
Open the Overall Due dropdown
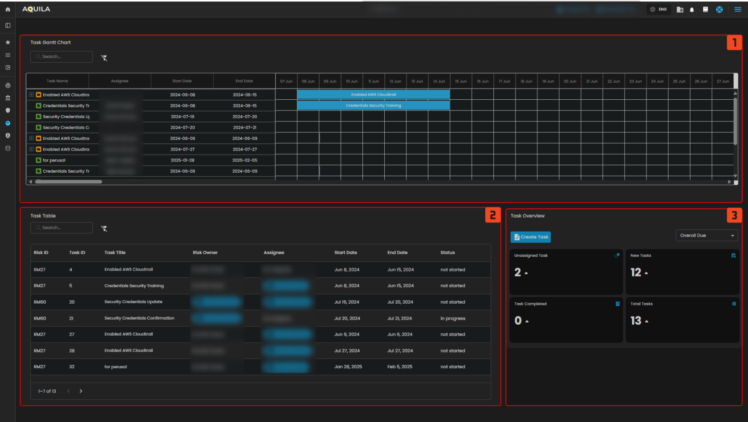point(707,235)
